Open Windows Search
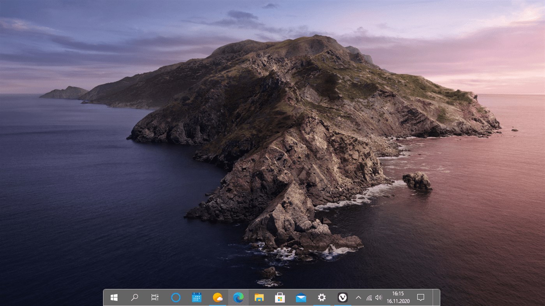 [x=134, y=297]
